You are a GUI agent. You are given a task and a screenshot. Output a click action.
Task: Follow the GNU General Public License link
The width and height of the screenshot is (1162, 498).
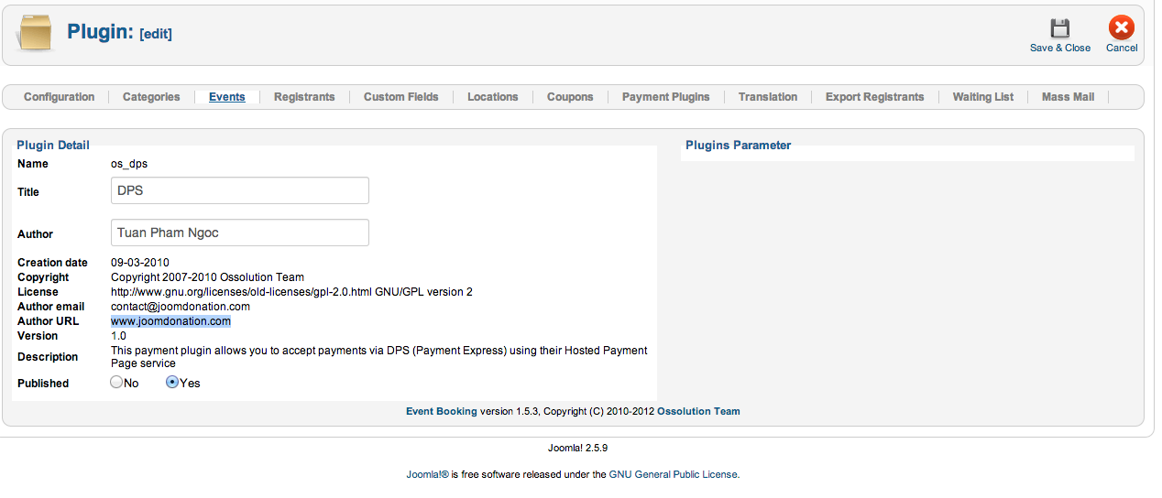coord(673,475)
